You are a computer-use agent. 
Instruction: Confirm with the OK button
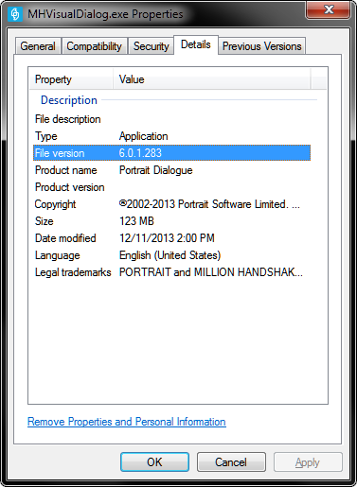coord(154,462)
